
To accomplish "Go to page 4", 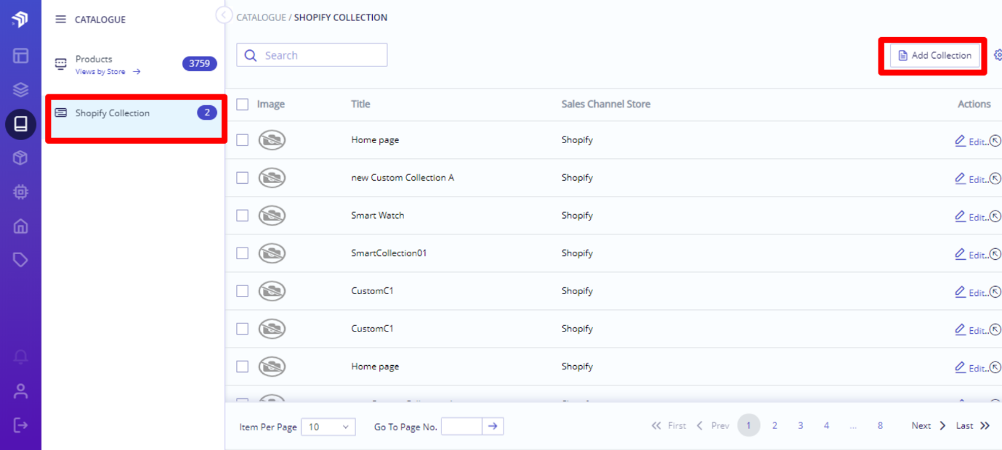I will pos(826,426).
